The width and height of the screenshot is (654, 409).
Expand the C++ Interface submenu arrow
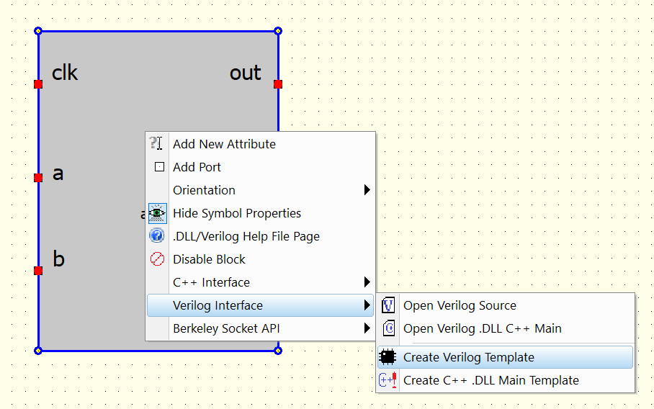pos(367,282)
